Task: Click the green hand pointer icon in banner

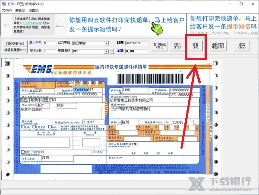Action: (156, 29)
